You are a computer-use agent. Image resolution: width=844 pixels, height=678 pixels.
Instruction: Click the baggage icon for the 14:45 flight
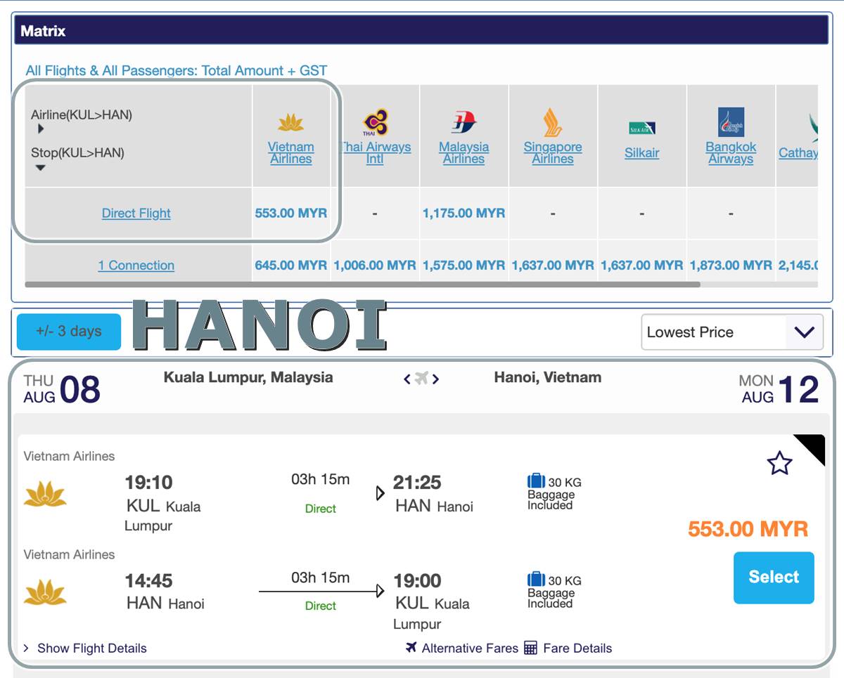536,580
